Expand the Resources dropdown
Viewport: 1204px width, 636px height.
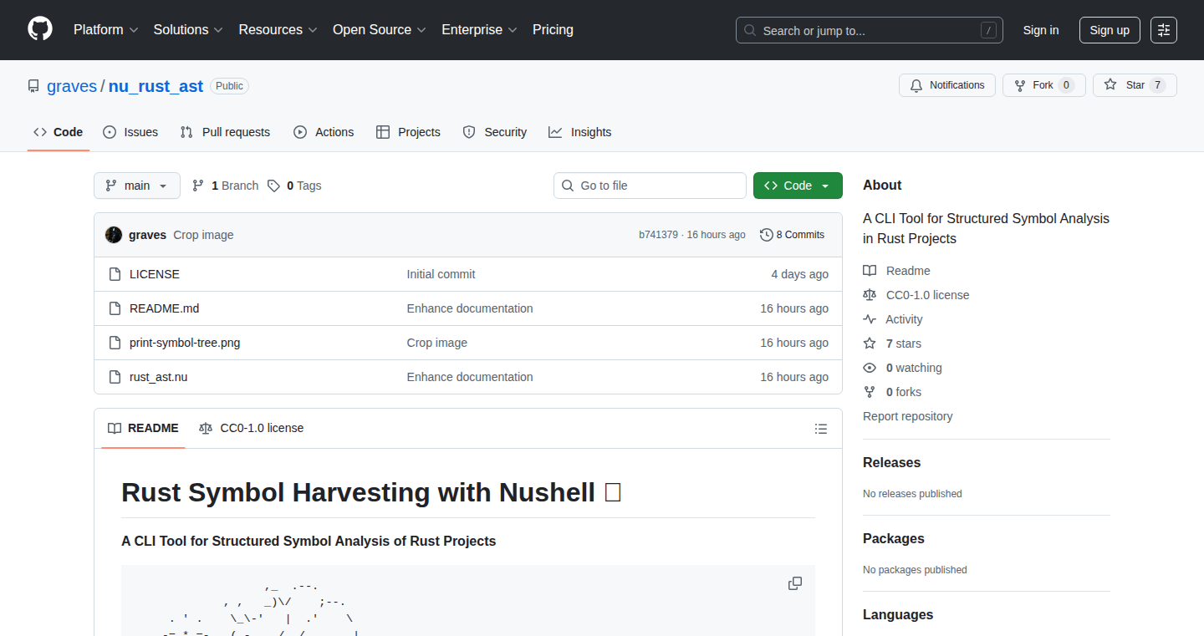click(x=278, y=29)
